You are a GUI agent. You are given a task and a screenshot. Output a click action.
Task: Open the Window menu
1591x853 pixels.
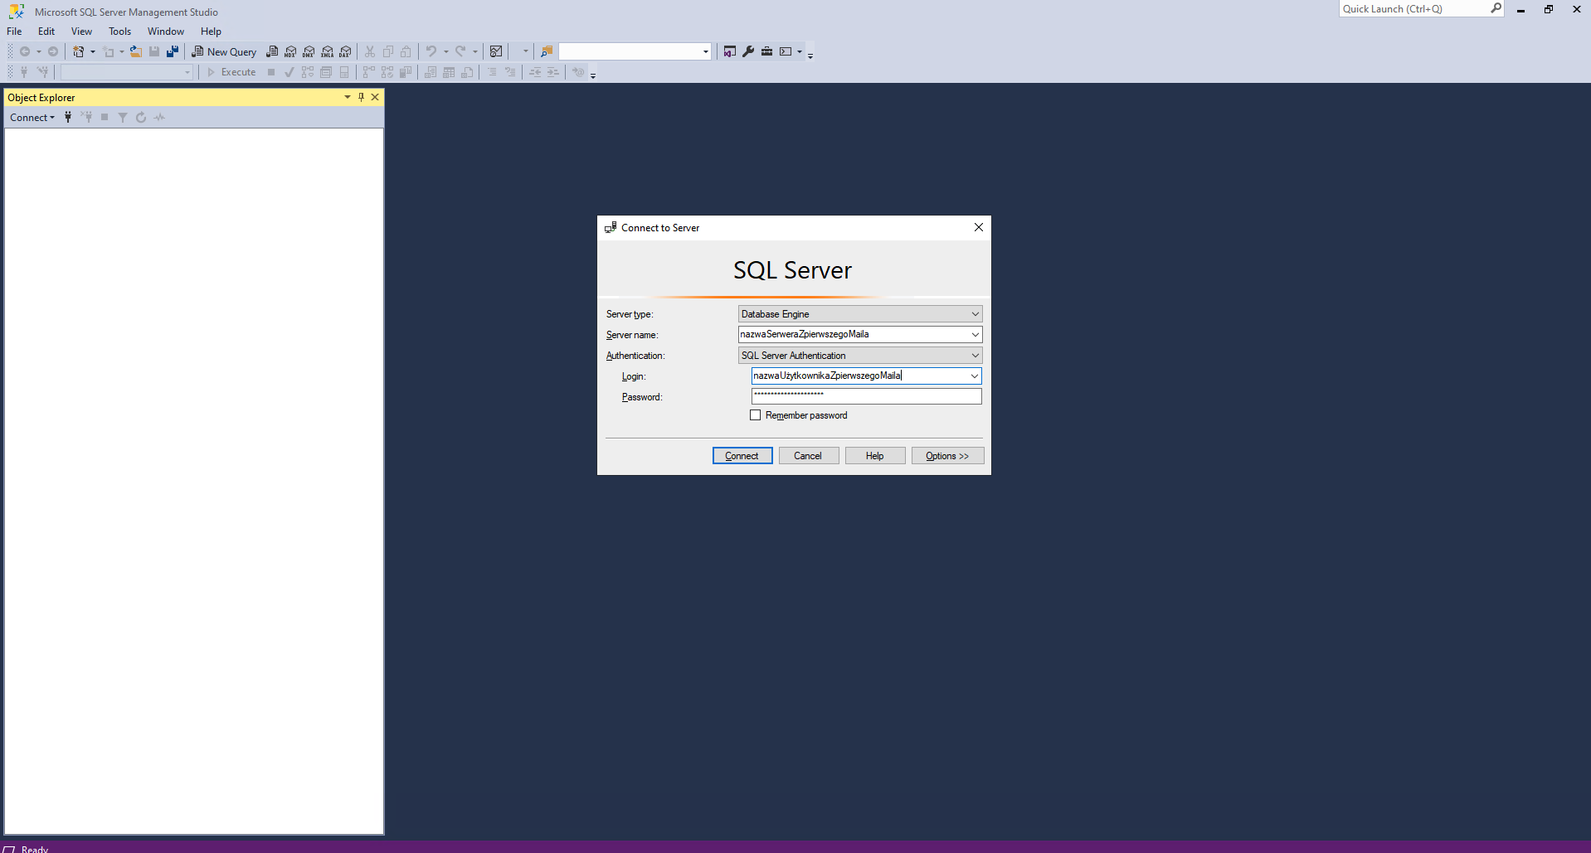click(166, 32)
